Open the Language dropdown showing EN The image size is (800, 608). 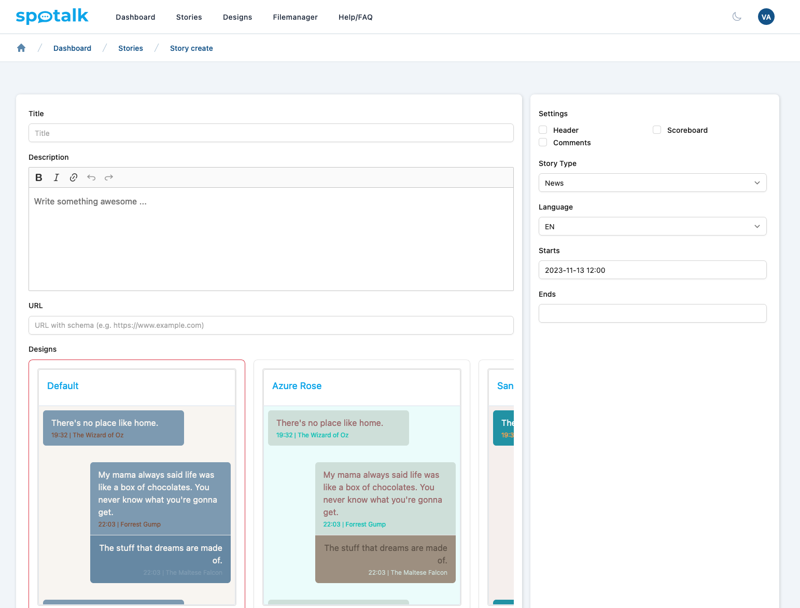pos(652,226)
